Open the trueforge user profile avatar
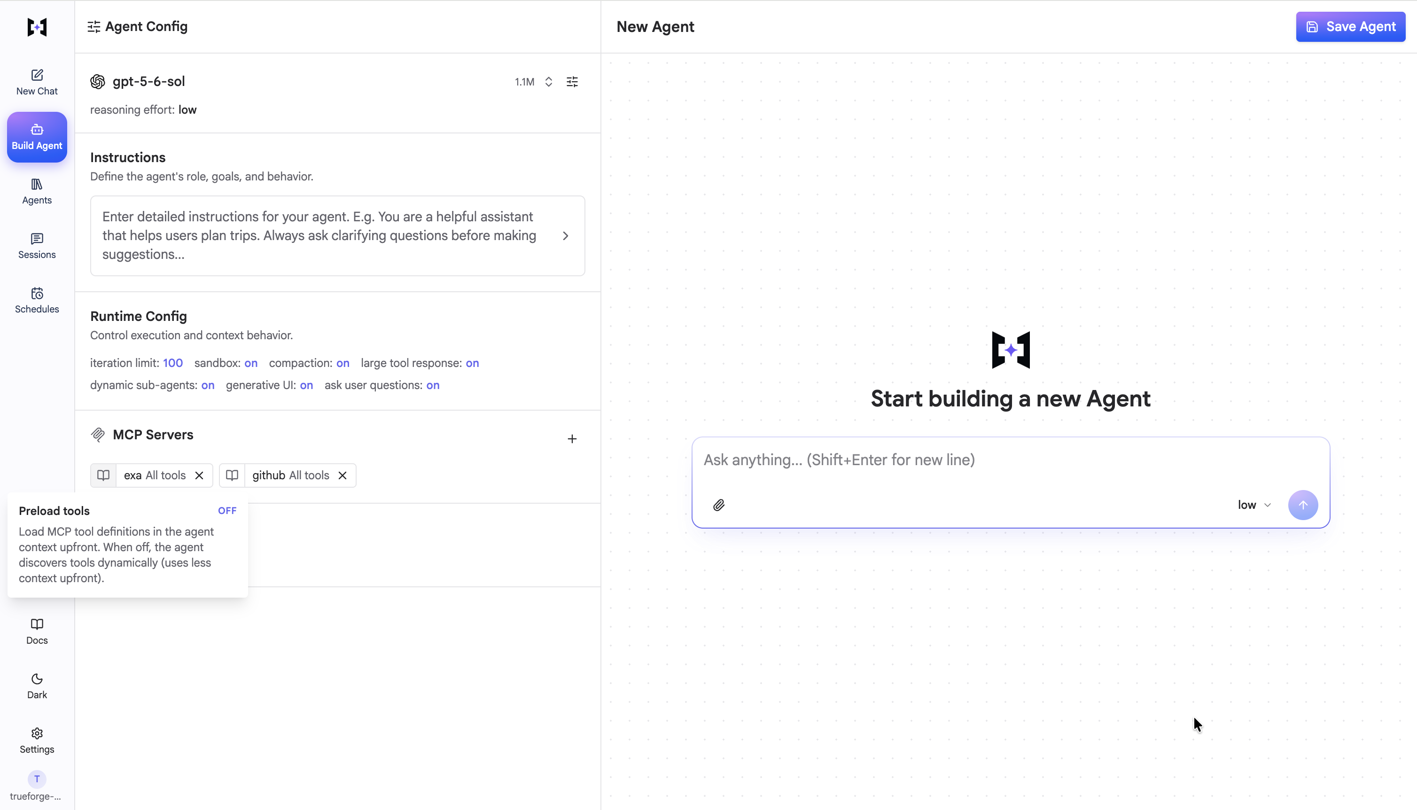Image resolution: width=1417 pixels, height=810 pixels. tap(37, 779)
